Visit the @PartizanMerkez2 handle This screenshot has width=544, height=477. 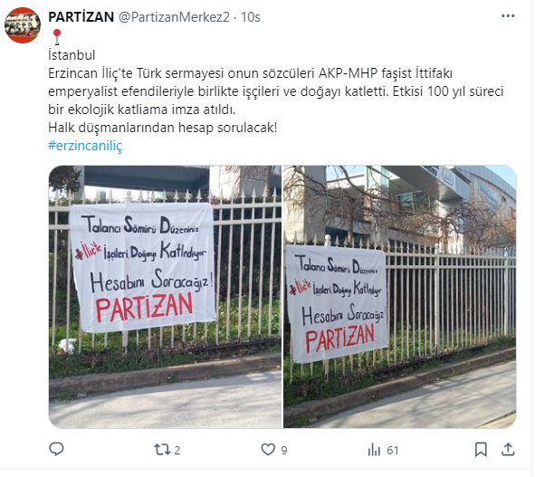pos(174,16)
